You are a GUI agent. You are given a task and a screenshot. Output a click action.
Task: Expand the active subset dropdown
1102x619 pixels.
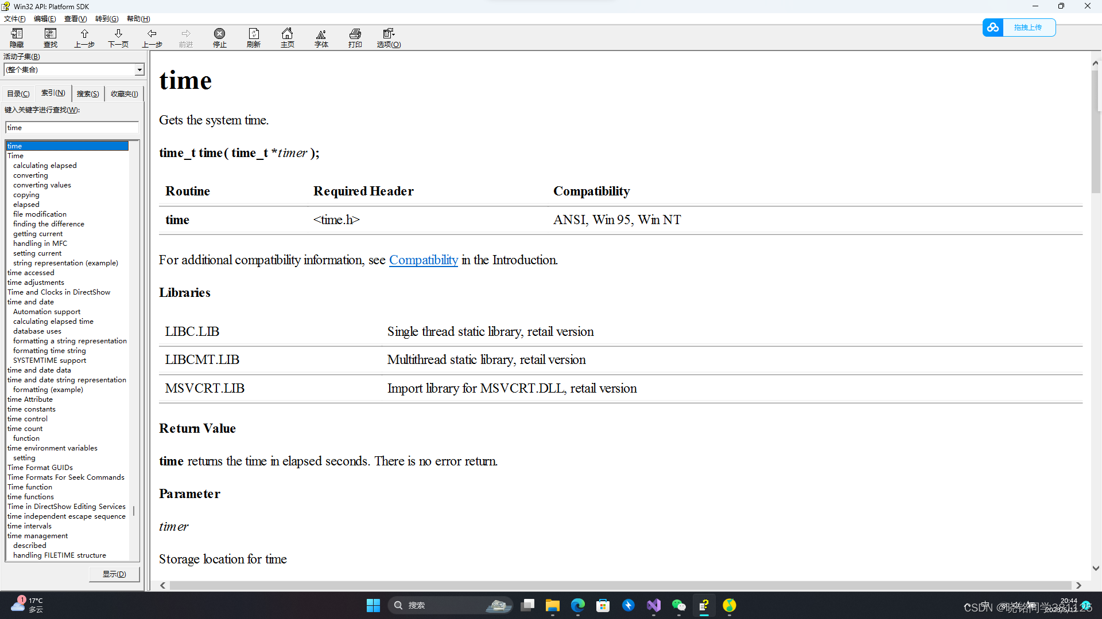(x=139, y=70)
